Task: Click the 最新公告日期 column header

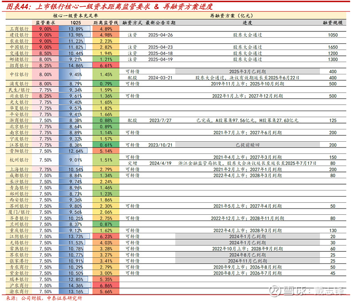Action: click(160, 22)
